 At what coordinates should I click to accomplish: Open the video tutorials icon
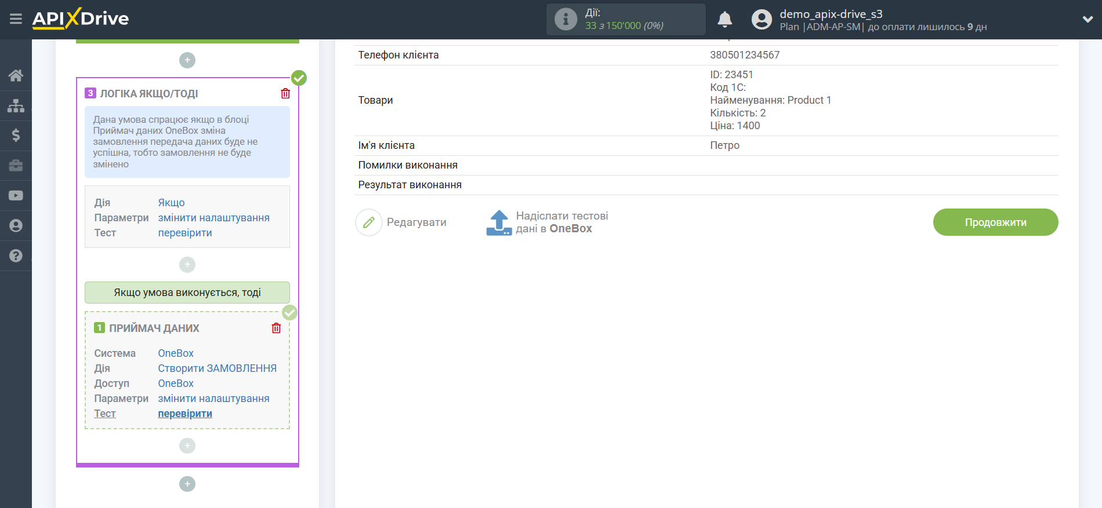[x=16, y=196]
